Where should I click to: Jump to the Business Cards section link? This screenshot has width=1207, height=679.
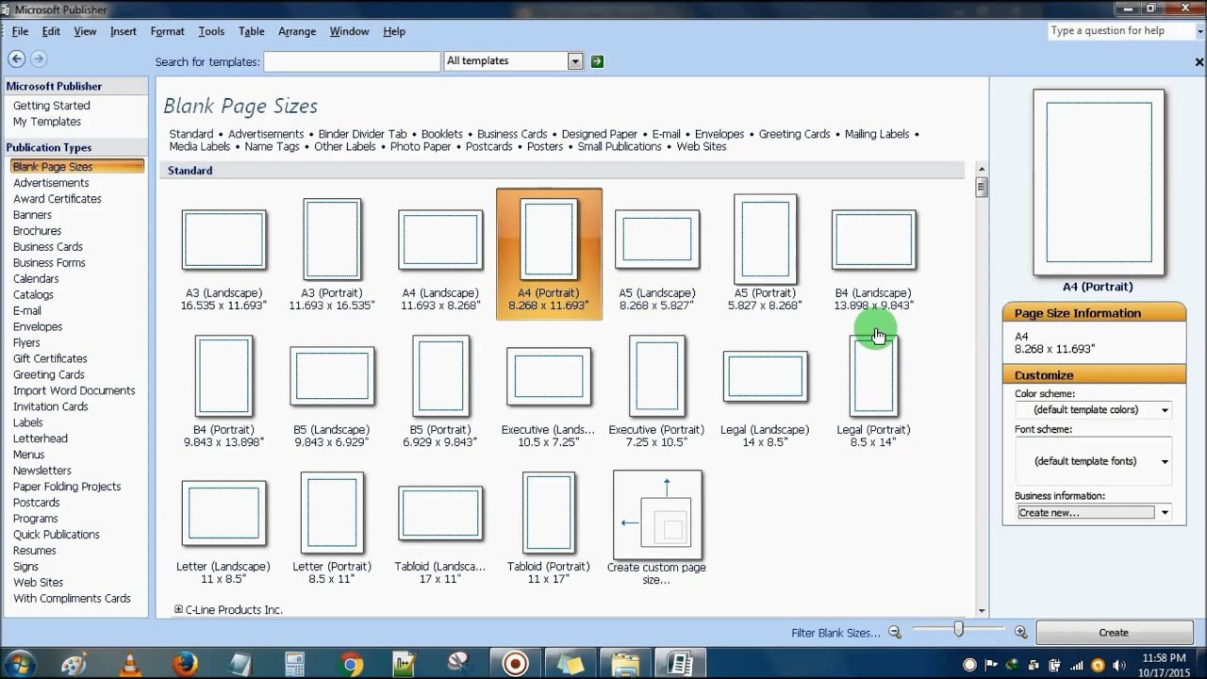(512, 134)
